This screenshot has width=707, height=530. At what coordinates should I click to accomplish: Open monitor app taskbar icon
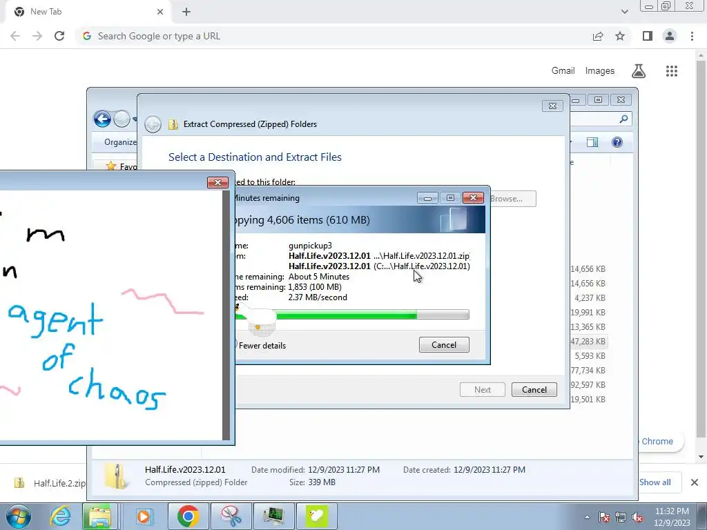[x=273, y=516]
